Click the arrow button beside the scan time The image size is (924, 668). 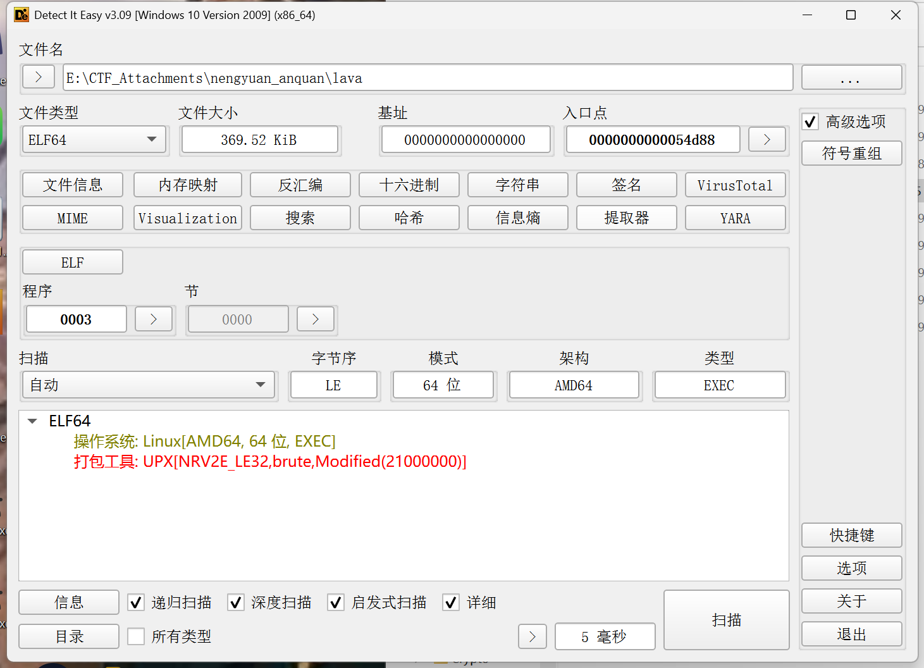pos(532,636)
